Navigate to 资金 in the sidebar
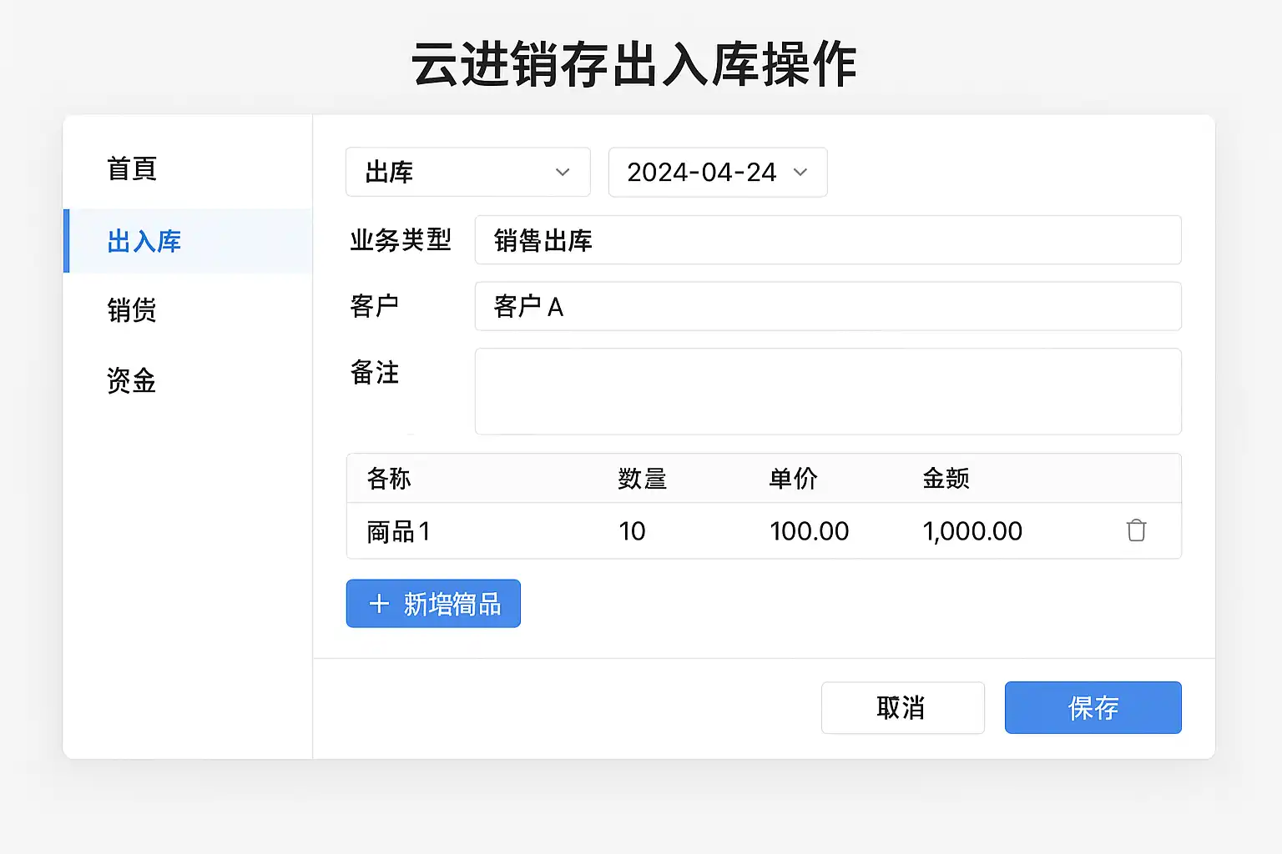1282x854 pixels. coord(132,381)
